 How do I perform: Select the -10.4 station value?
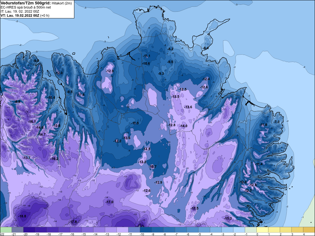(51, 97)
